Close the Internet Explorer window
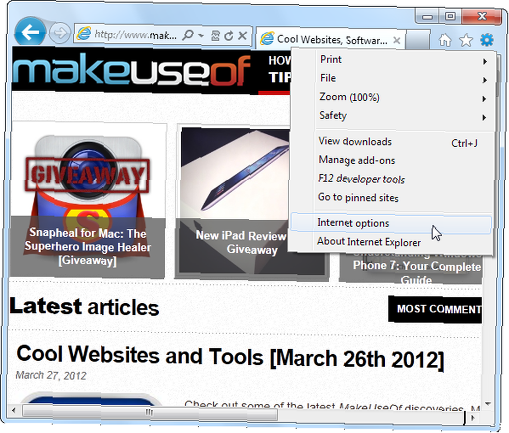 tap(482, 16)
